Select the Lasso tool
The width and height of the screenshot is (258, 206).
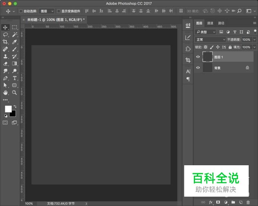6,34
